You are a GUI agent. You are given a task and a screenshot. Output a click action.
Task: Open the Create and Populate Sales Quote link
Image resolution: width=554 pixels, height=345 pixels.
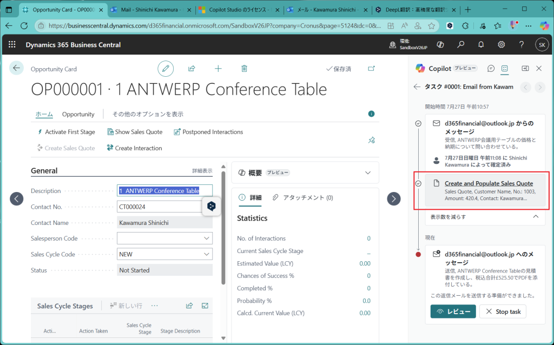489,183
